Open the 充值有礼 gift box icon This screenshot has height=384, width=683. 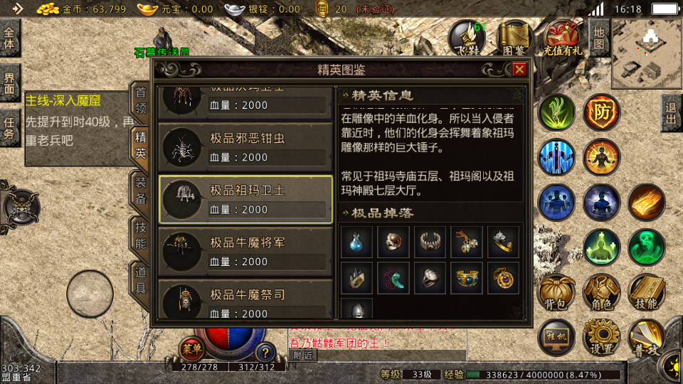[x=562, y=38]
